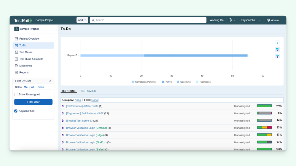Viewport: 296px width, 166px height.
Task: Click the Filter User button
Action: 33,102
